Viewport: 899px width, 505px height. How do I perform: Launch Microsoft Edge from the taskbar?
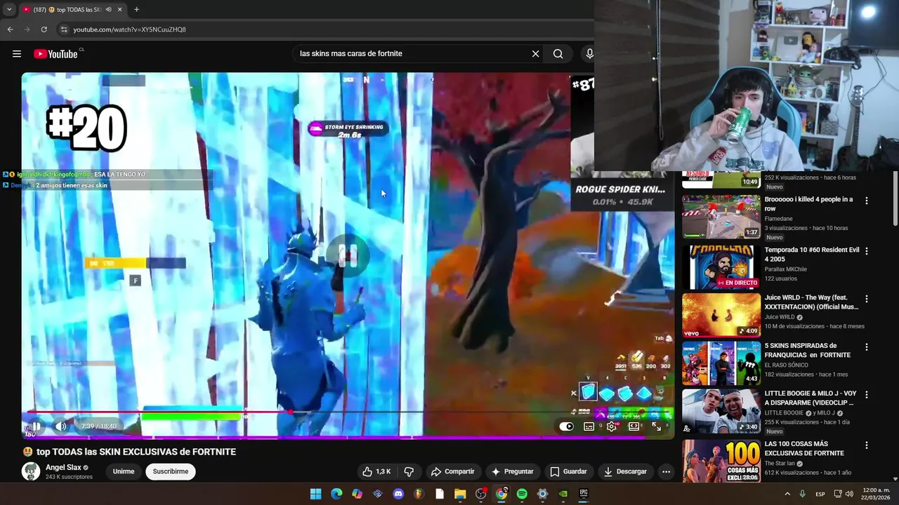tap(336, 494)
